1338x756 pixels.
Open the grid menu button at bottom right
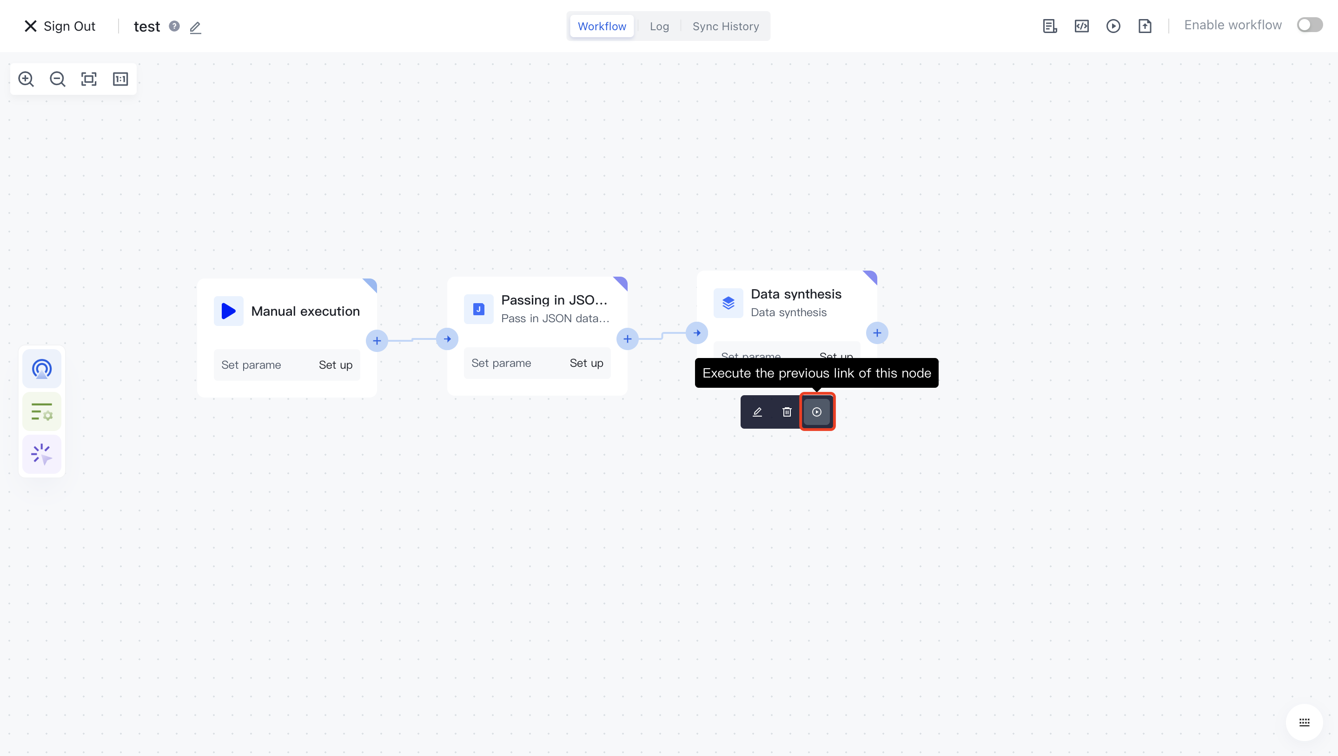point(1304,722)
